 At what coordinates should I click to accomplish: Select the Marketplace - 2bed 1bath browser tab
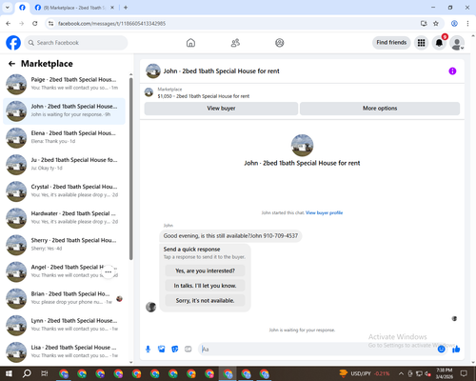coord(74,8)
